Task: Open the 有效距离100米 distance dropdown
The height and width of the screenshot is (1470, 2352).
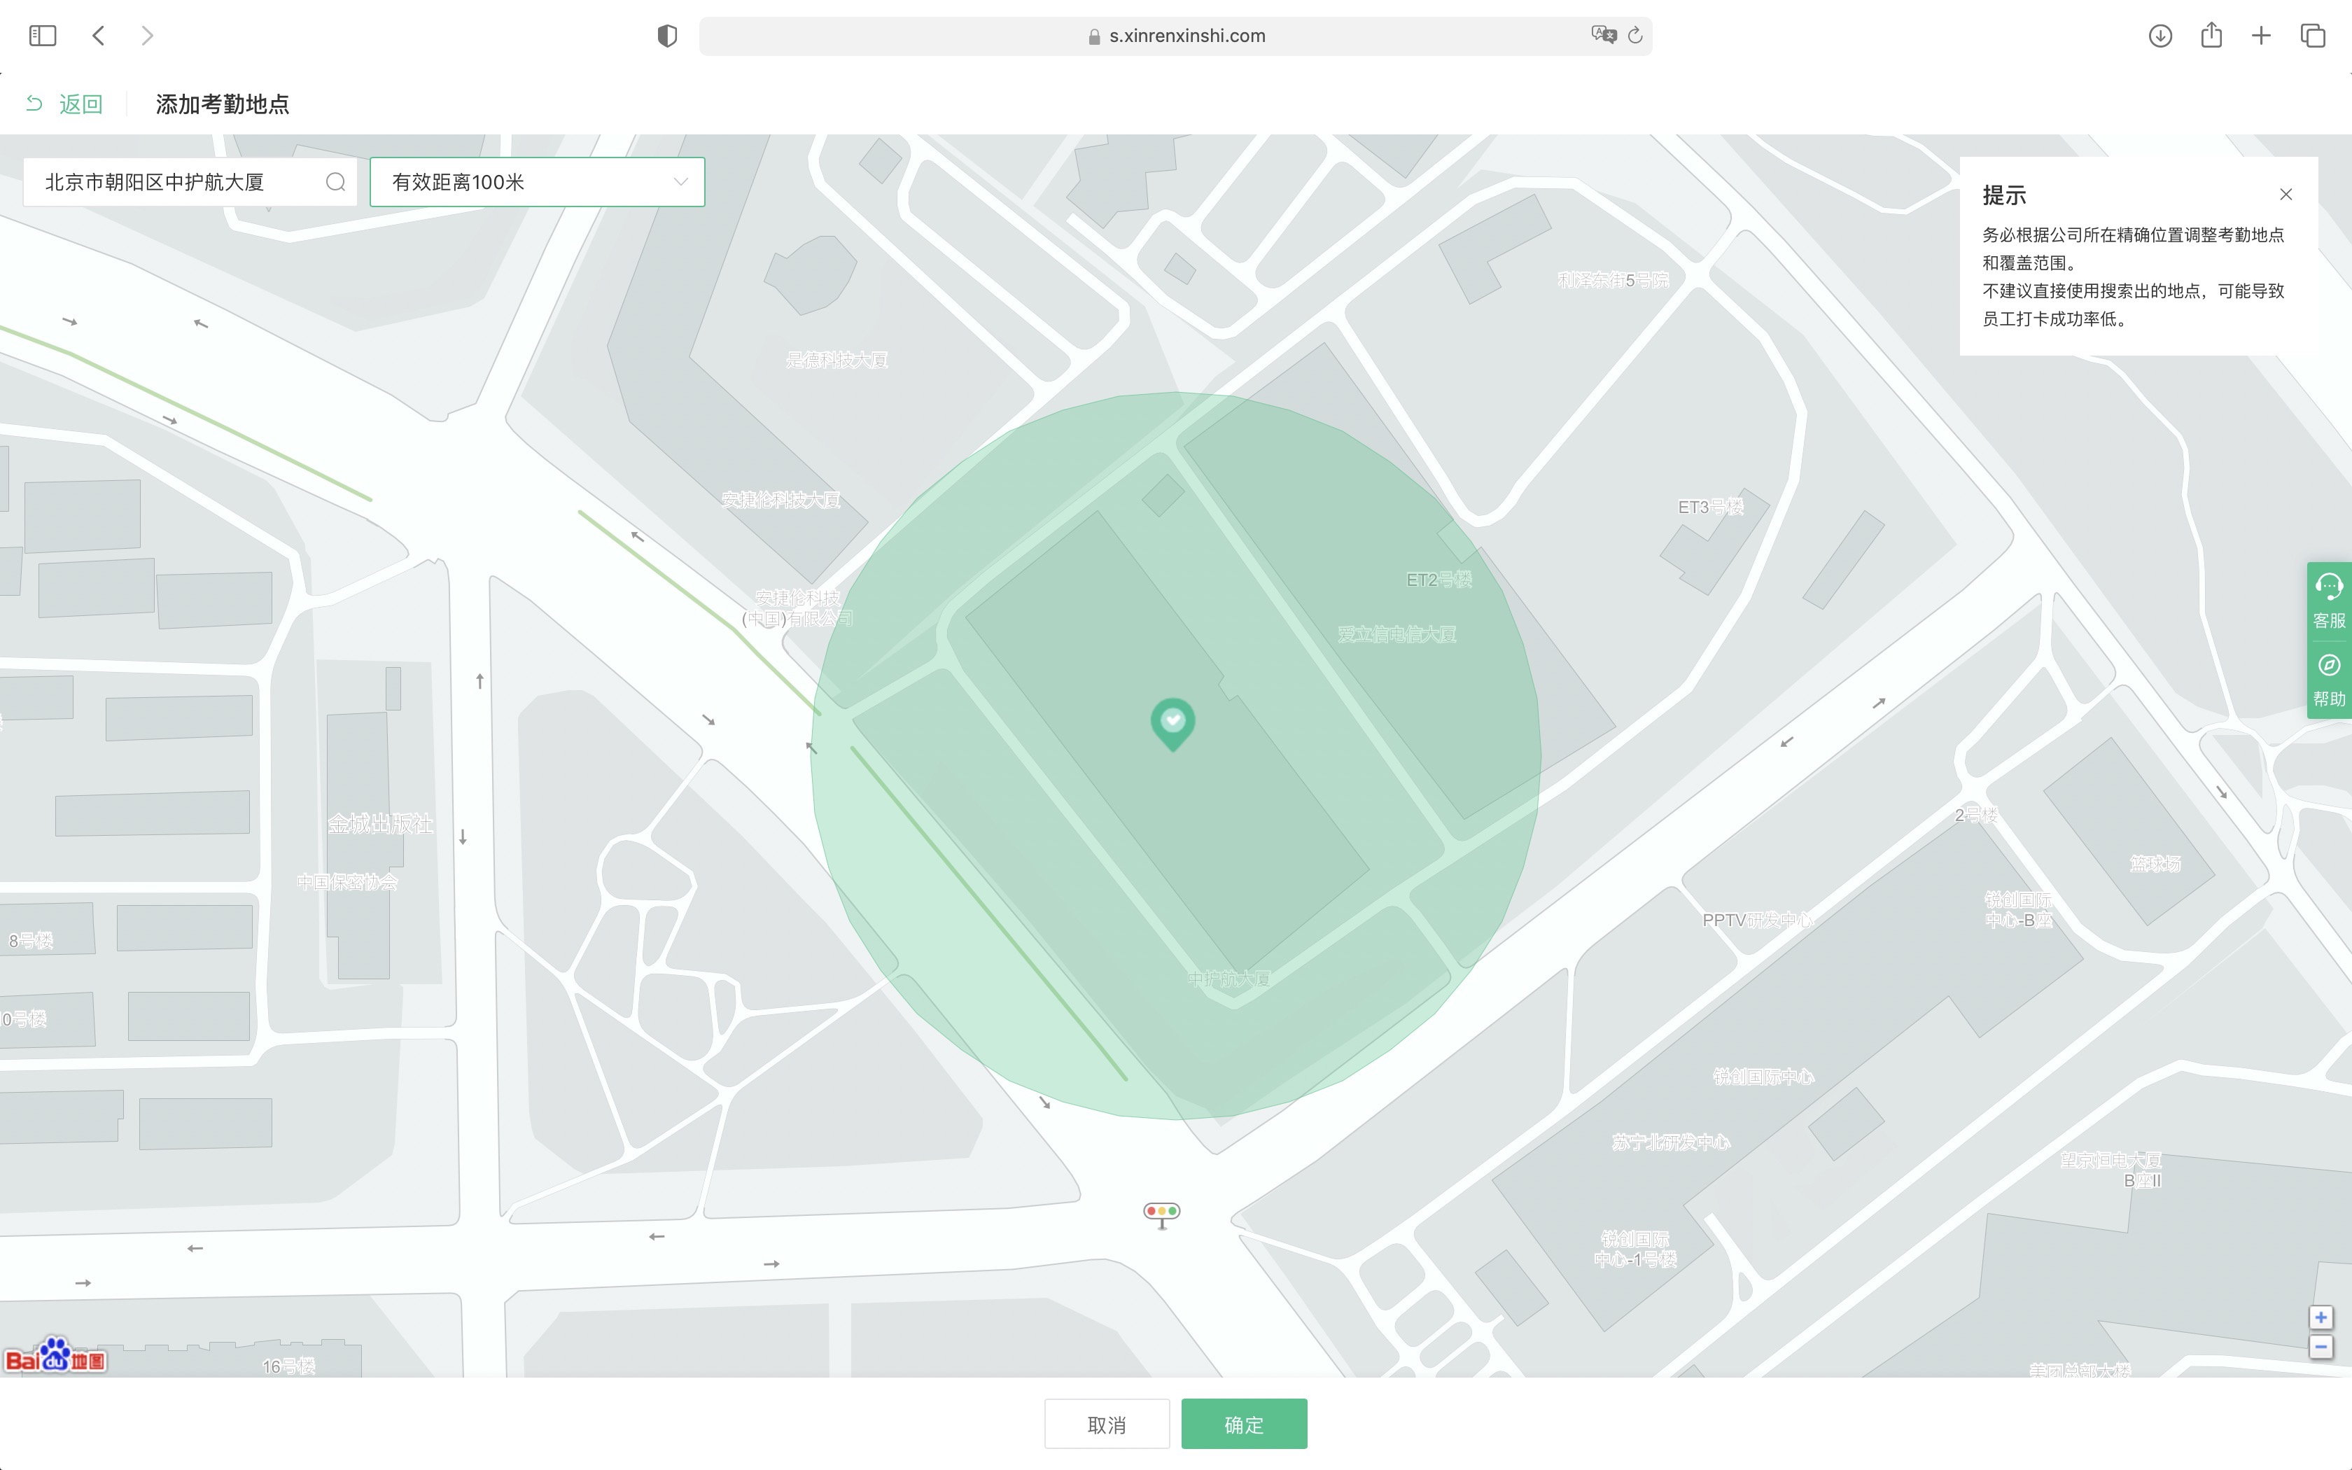Action: pos(536,182)
